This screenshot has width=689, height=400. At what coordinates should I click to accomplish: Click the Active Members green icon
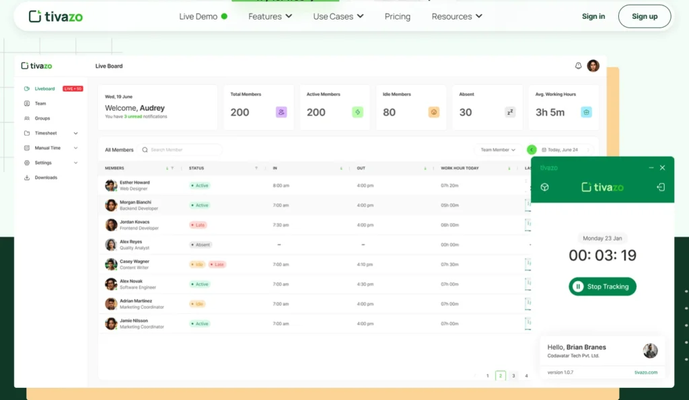(358, 112)
